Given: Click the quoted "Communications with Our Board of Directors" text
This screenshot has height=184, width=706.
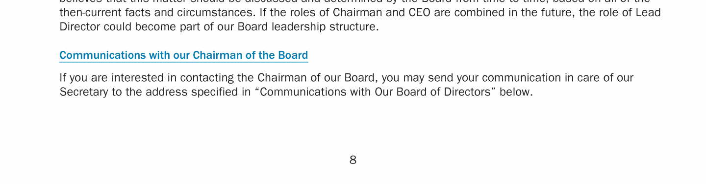Looking at the screenshot, I should [376, 92].
